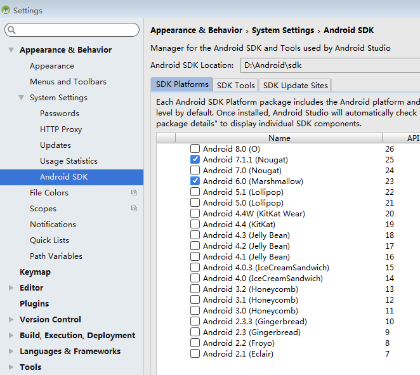Collapse the Appearance & Behavior section
Image resolution: width=420 pixels, height=375 pixels.
click(11, 50)
